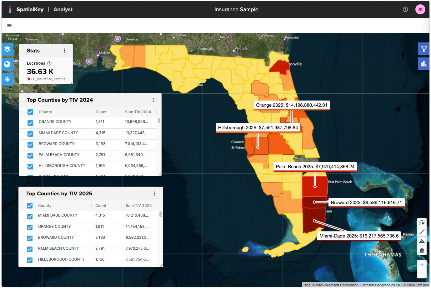Click the help question mark icon
Image resolution: width=431 pixels, height=289 pixels.
405,9
